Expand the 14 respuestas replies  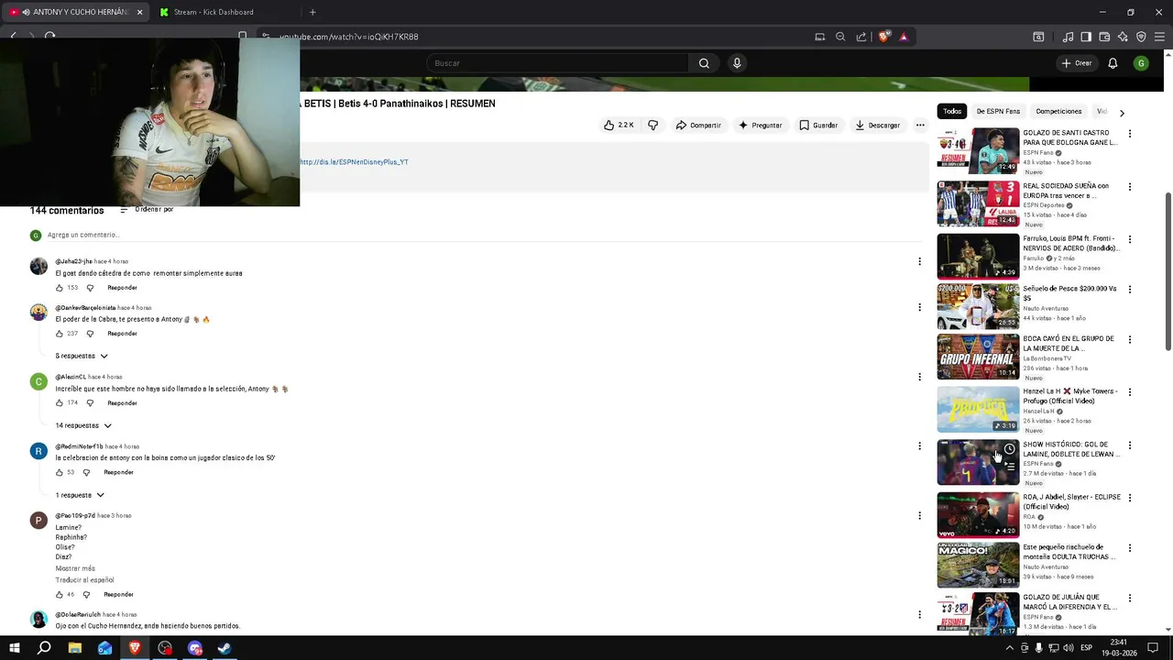(x=83, y=425)
